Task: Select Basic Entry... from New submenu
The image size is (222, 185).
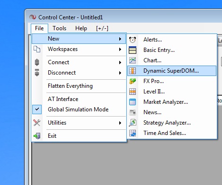Action: click(x=172, y=50)
